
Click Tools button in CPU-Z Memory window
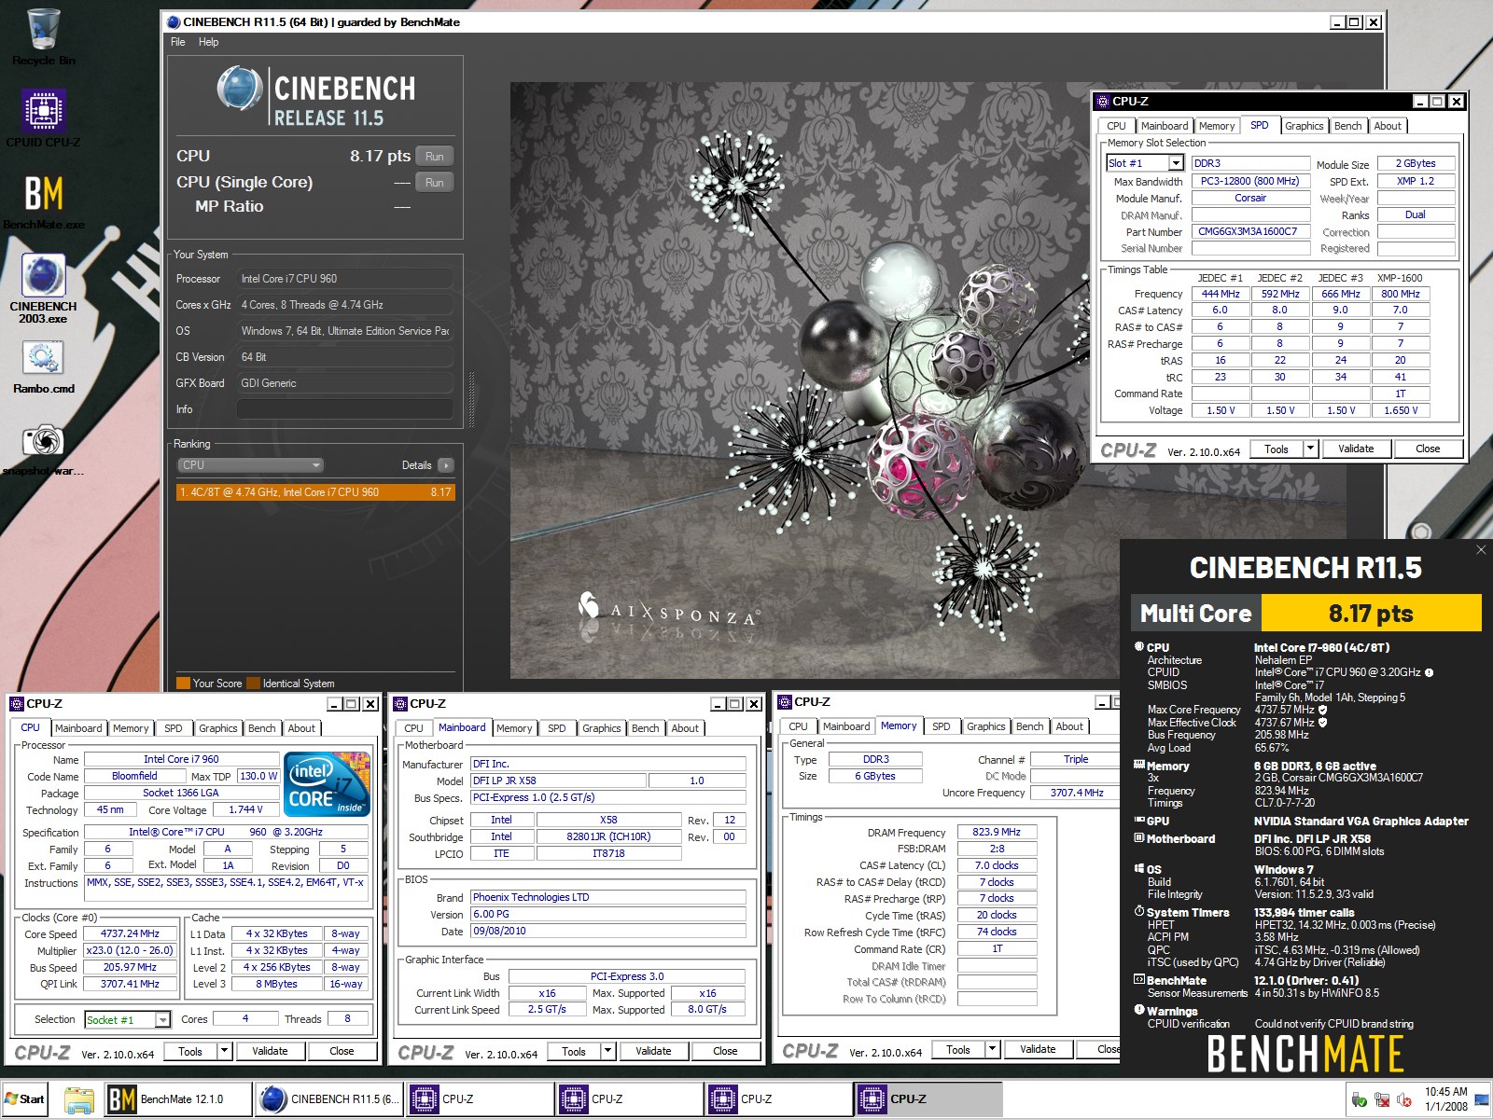tap(958, 1050)
